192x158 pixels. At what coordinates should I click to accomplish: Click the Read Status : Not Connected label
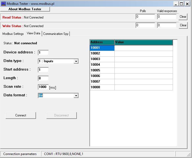(x=23, y=17)
